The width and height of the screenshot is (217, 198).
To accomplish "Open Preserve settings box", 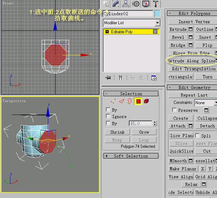I will (x=206, y=110).
